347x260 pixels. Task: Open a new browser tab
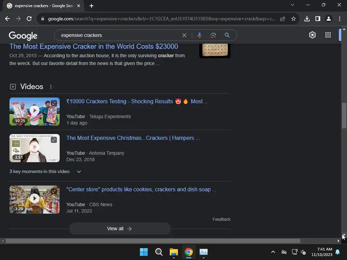pyautogui.click(x=91, y=6)
